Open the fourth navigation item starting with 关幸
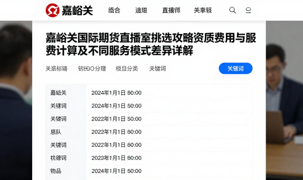The image size is (303, 180). tap(203, 10)
